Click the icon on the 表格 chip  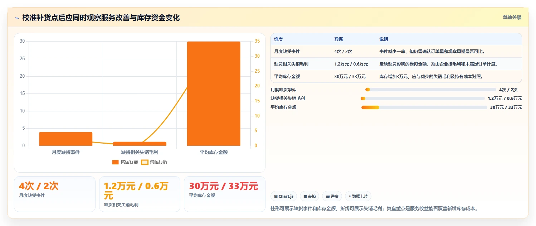(305, 196)
